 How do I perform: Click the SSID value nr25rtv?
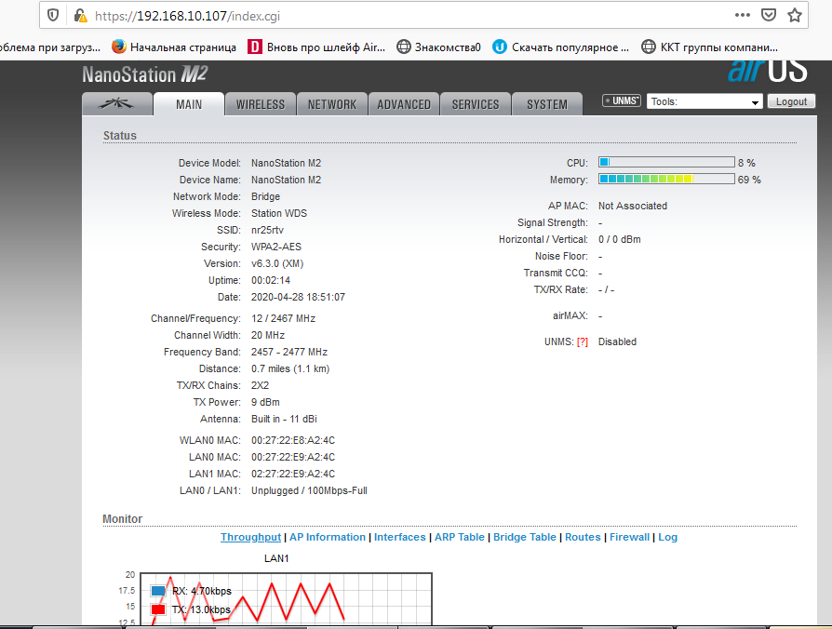pos(267,230)
